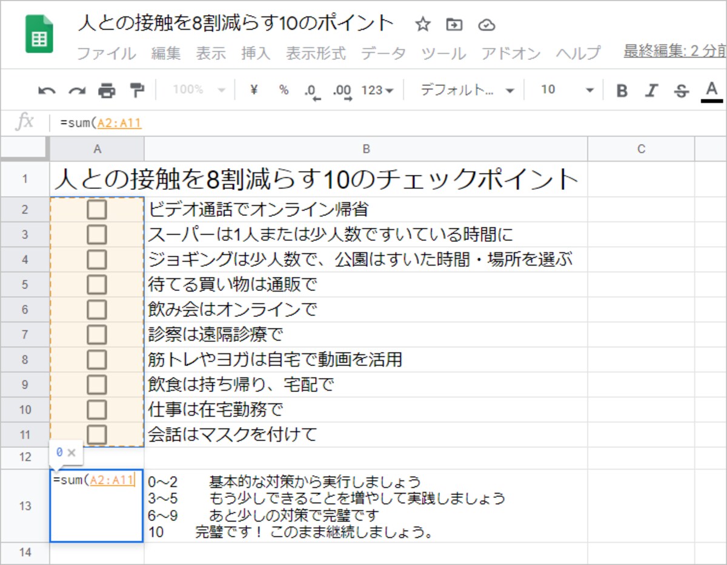Open the アドオン menu
Image resolution: width=727 pixels, height=565 pixels.
[511, 53]
